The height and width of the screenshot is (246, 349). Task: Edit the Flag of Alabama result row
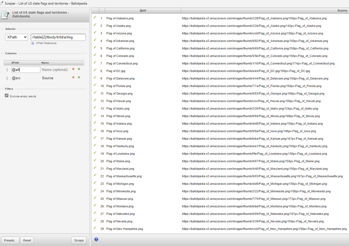96,18
